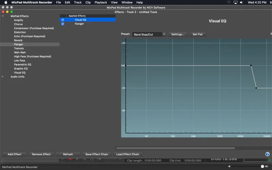Screen dimensions: 272x170
Task: Select Parametric EQ in effects list
Action: (22, 65)
